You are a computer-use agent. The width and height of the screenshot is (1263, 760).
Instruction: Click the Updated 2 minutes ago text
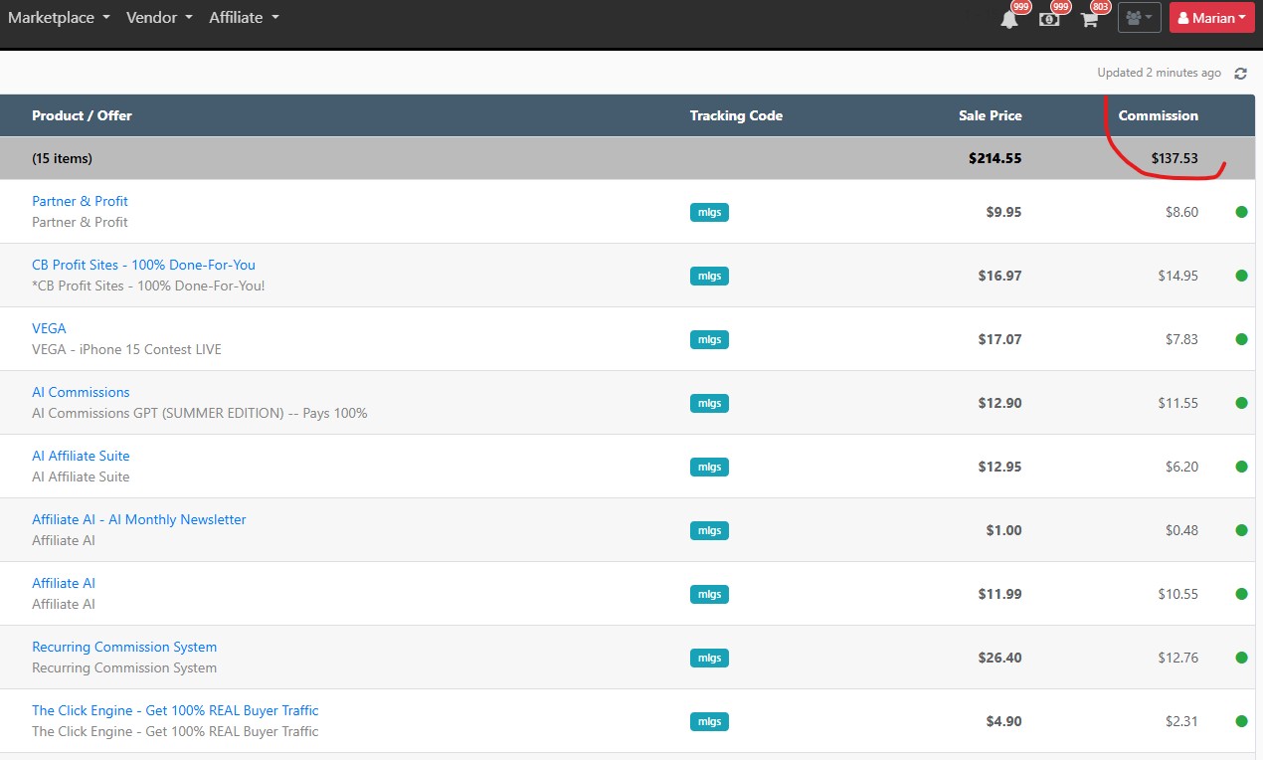click(1159, 73)
